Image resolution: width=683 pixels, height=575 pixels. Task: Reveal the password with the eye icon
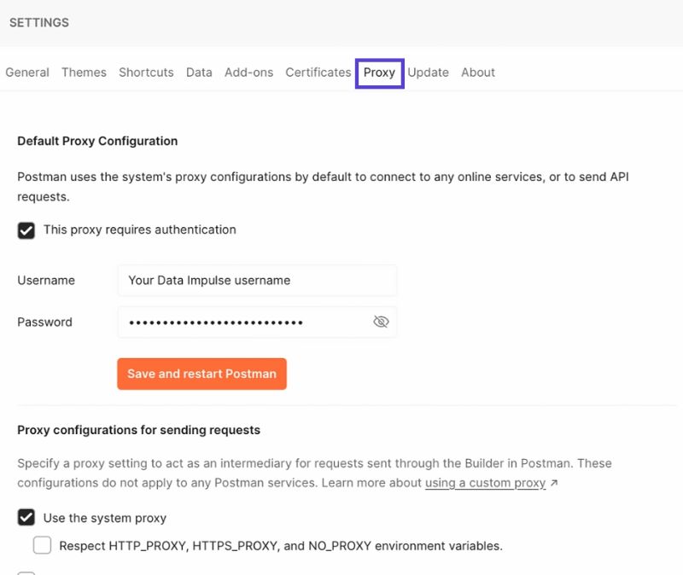[x=381, y=322]
